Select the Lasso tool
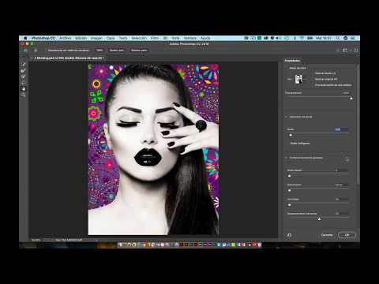The height and width of the screenshot is (284, 379). (x=24, y=83)
